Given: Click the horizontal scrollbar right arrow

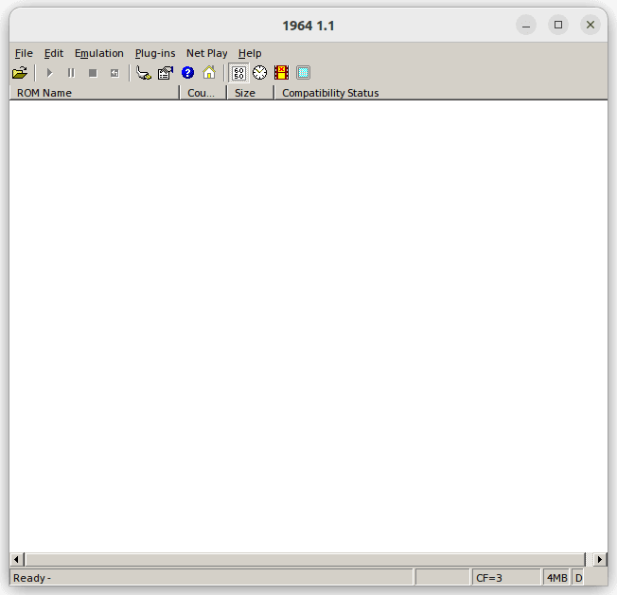Looking at the screenshot, I should coord(599,559).
